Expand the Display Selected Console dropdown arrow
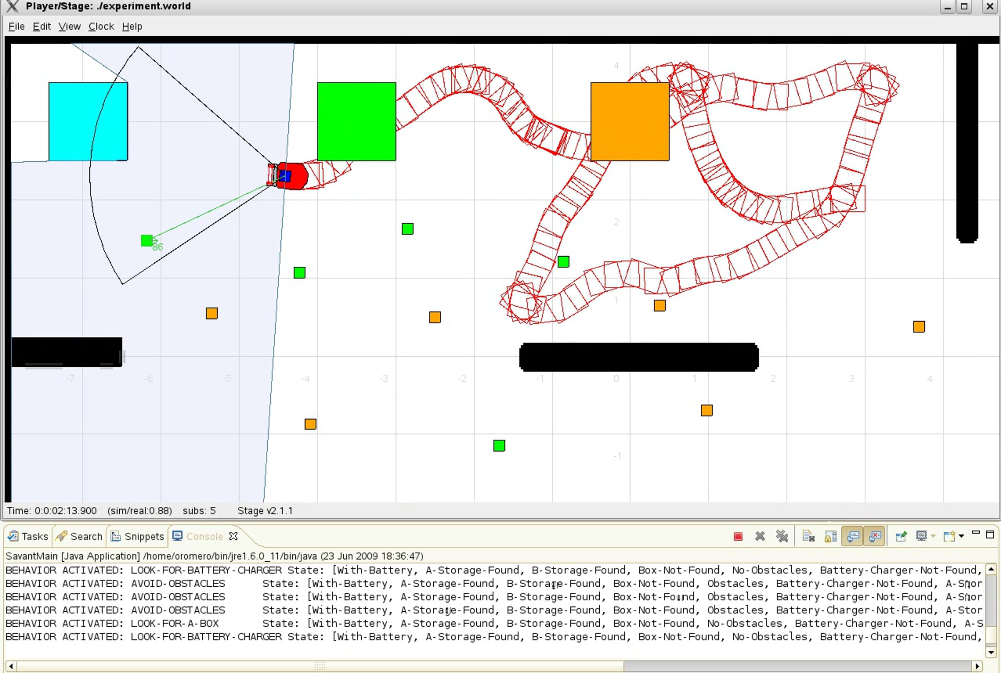The width and height of the screenshot is (1001, 673). (933, 536)
